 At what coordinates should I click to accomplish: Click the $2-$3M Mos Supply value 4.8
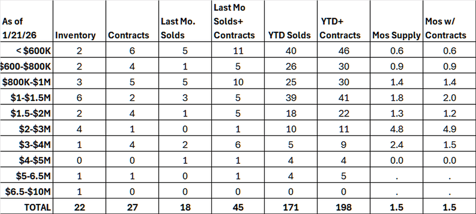coord(396,129)
